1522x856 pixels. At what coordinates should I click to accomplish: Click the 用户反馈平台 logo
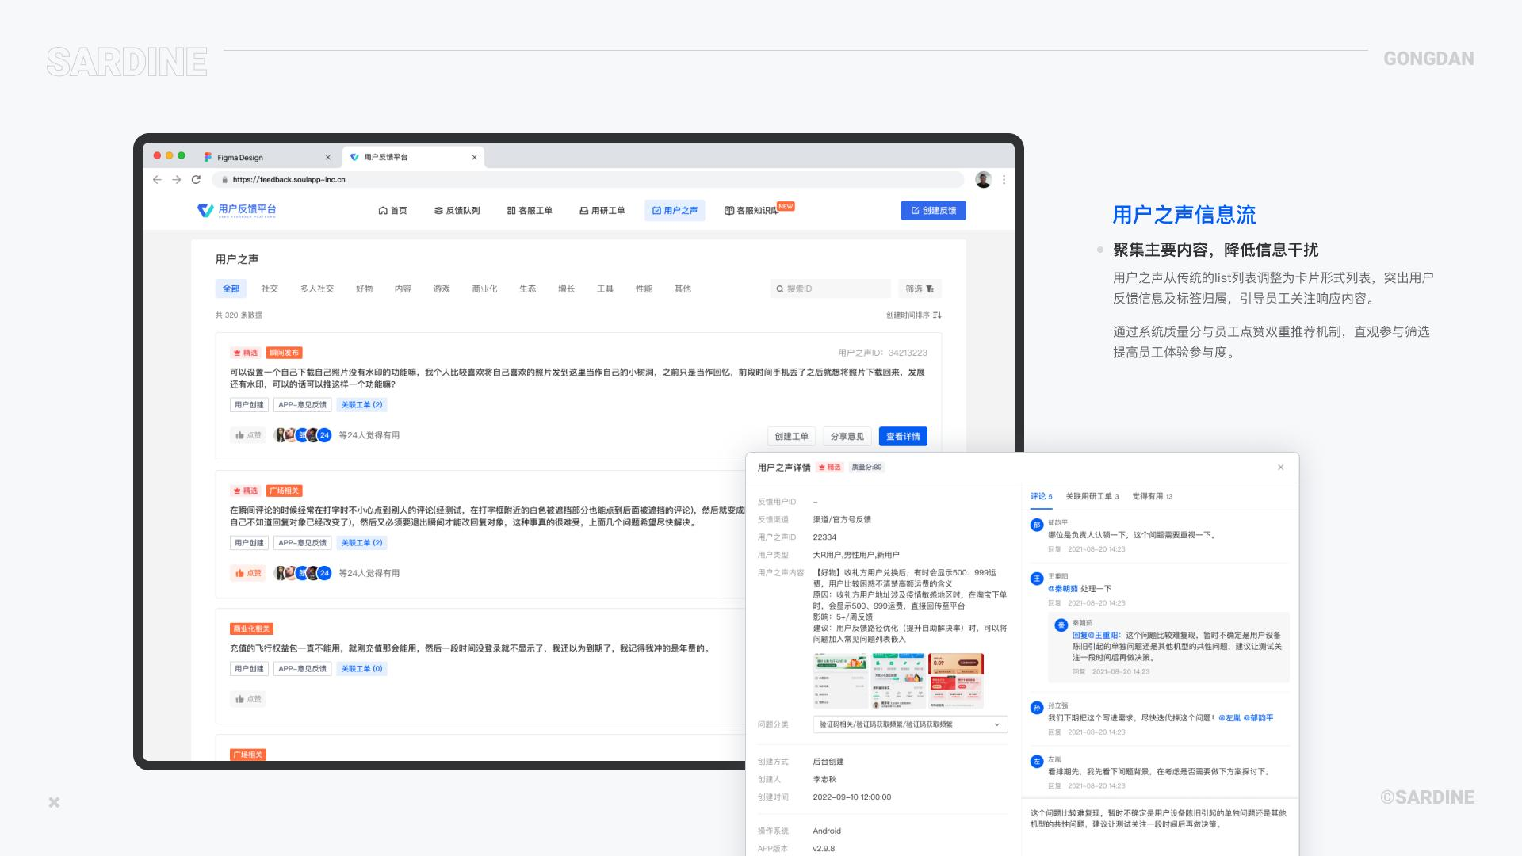coord(236,210)
